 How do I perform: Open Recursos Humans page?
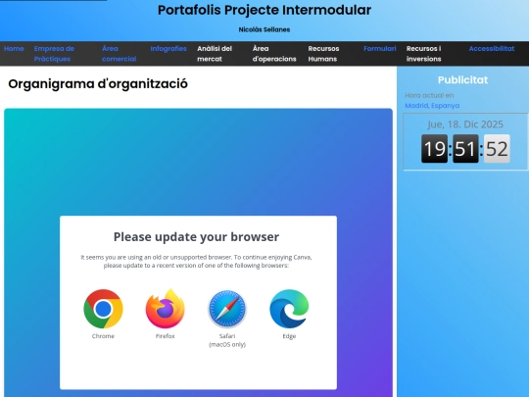(323, 54)
